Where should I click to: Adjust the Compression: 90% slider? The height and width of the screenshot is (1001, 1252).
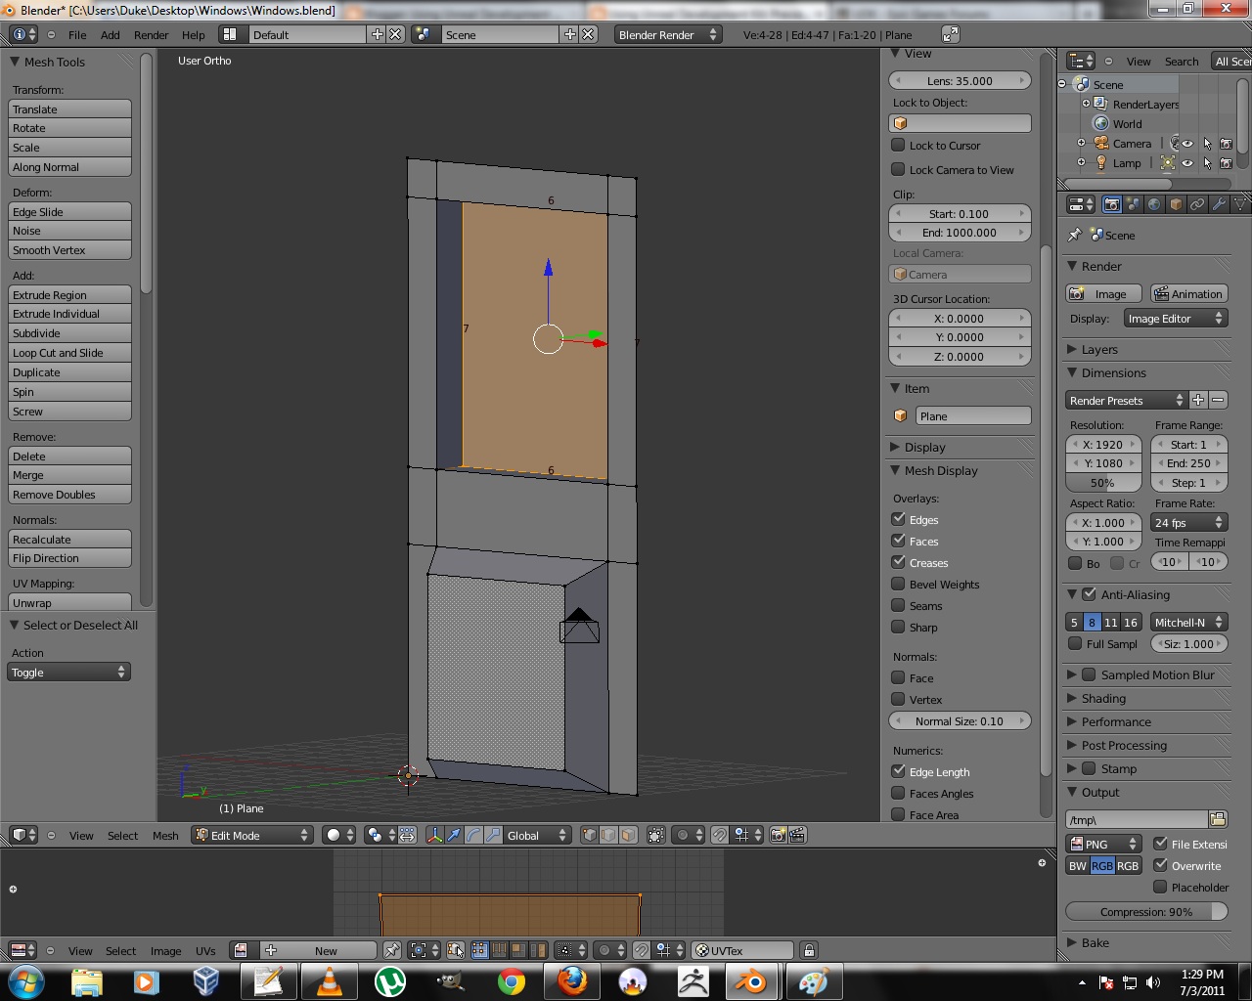(x=1145, y=911)
